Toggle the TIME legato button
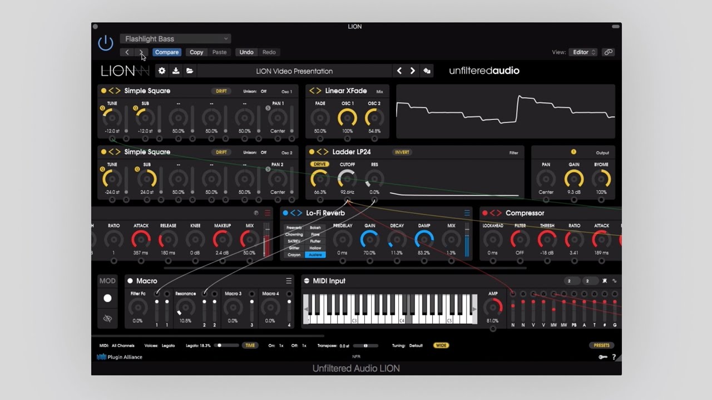 (x=250, y=346)
